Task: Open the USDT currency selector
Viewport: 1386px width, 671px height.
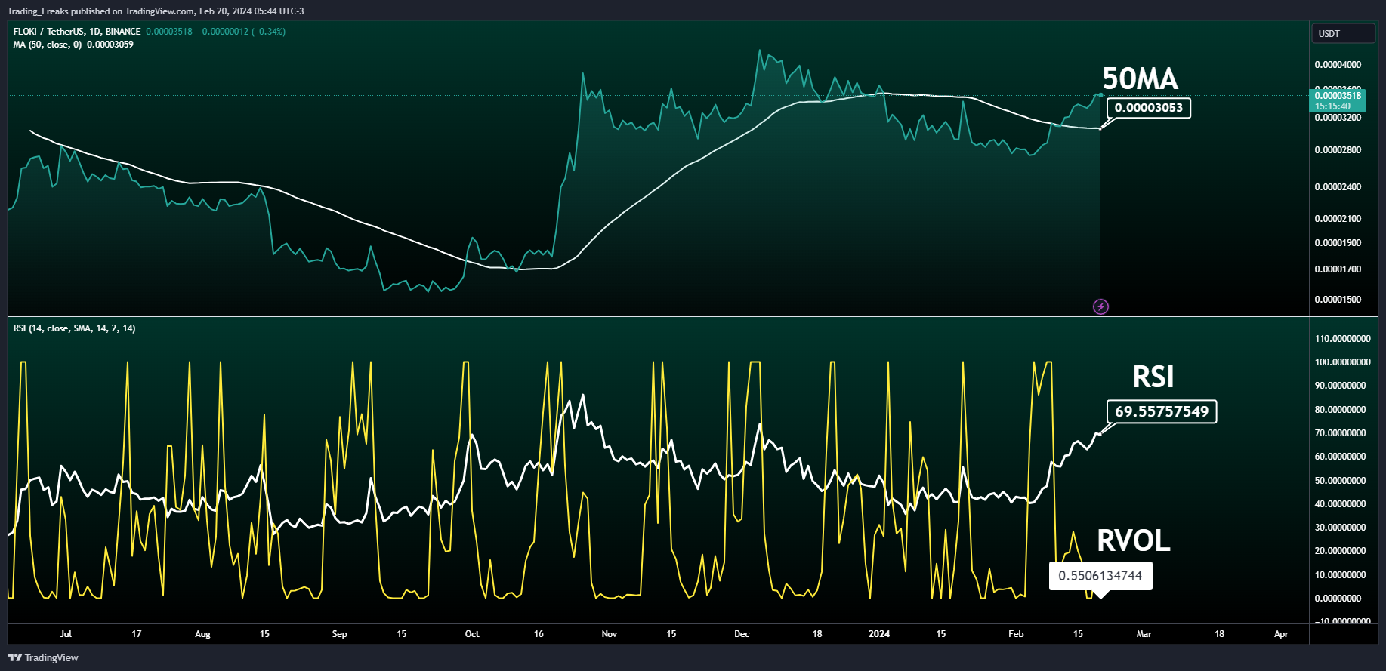Action: pos(1344,34)
